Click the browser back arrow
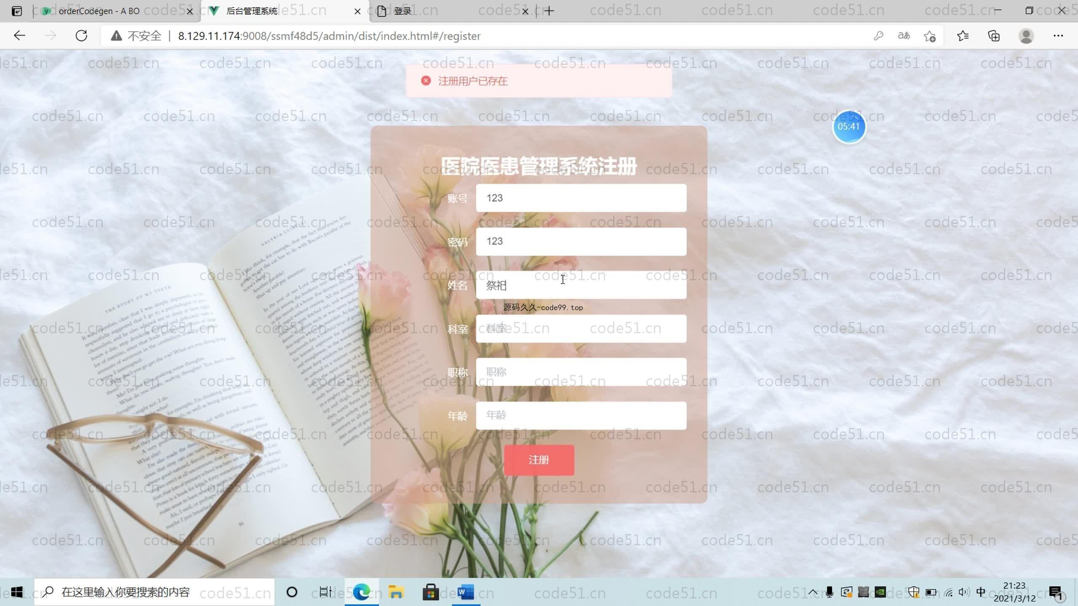Screen dimensions: 1078x606 click(19, 36)
